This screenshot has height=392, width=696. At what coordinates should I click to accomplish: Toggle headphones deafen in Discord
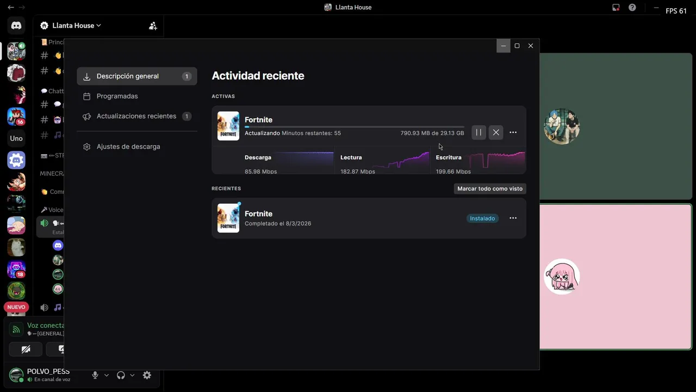pos(121,375)
